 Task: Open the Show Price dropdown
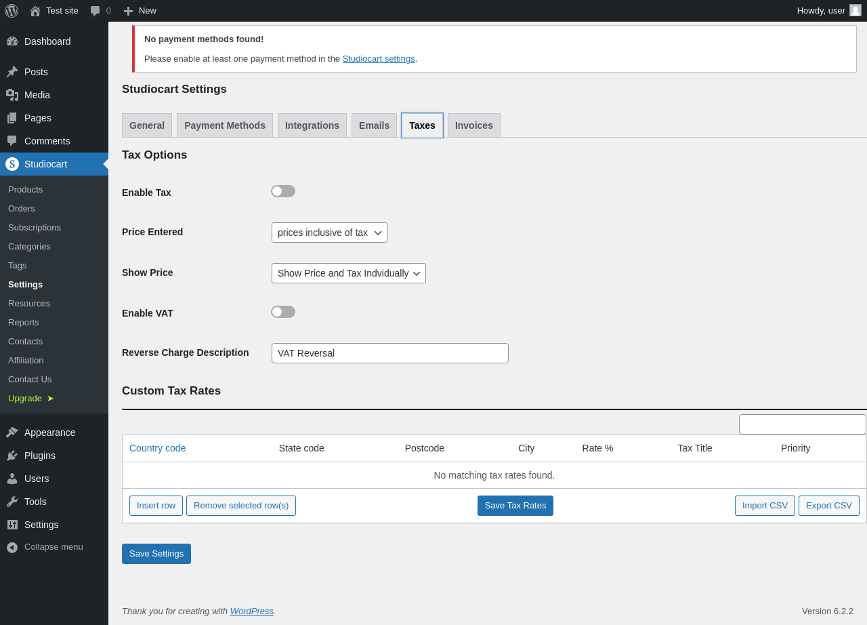349,273
